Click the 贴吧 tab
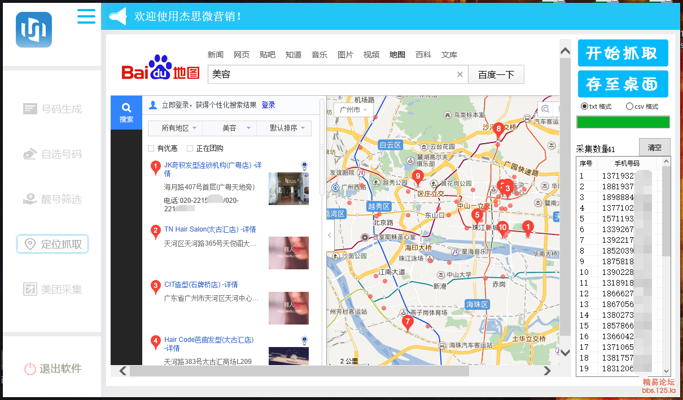Image resolution: width=683 pixels, height=400 pixels. click(268, 55)
